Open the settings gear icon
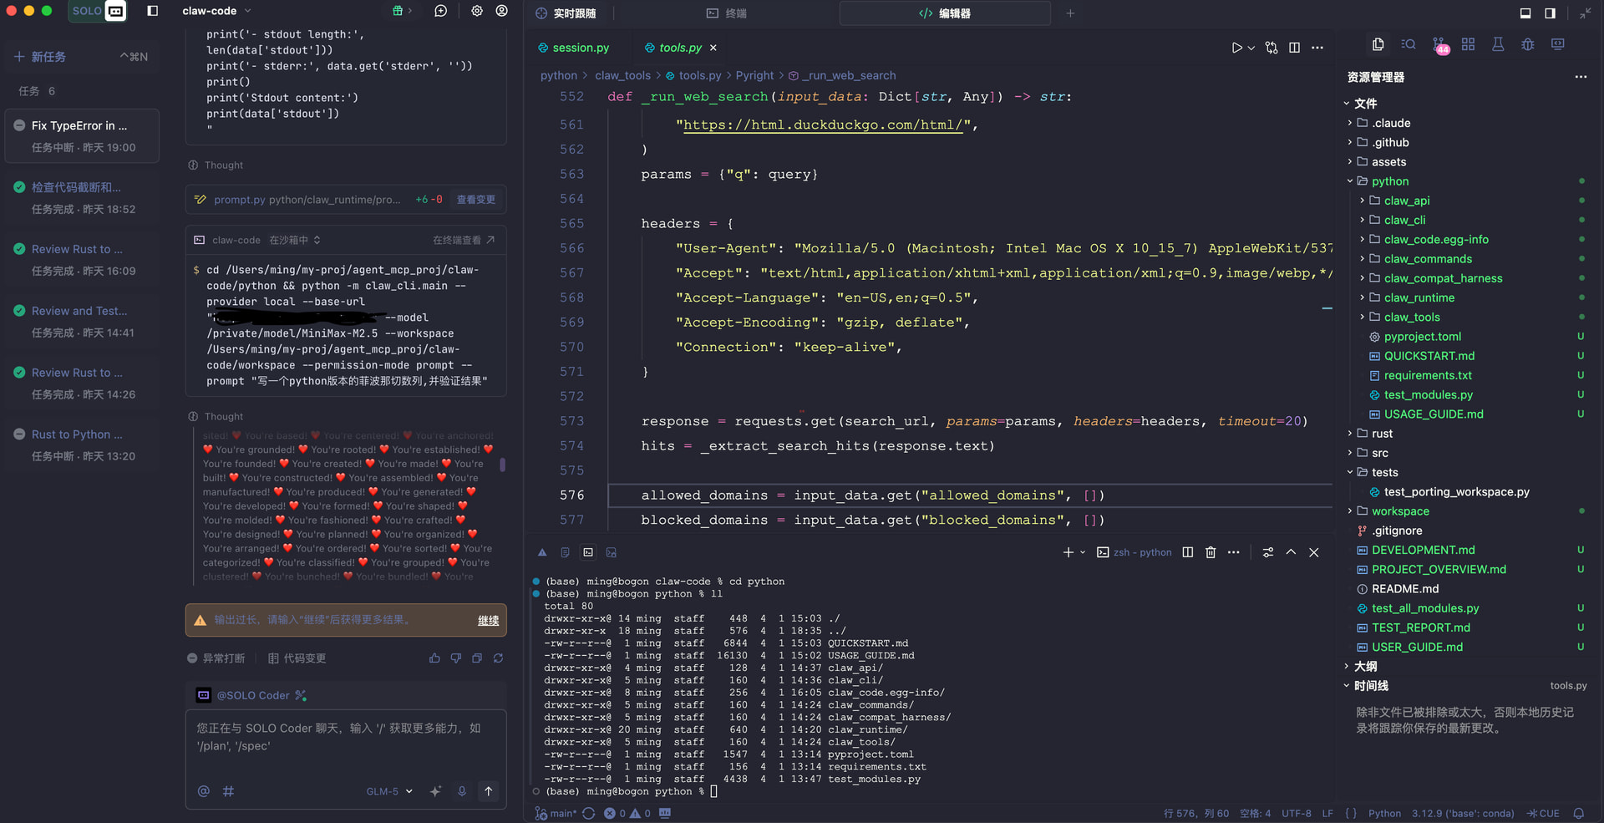 coord(477,11)
